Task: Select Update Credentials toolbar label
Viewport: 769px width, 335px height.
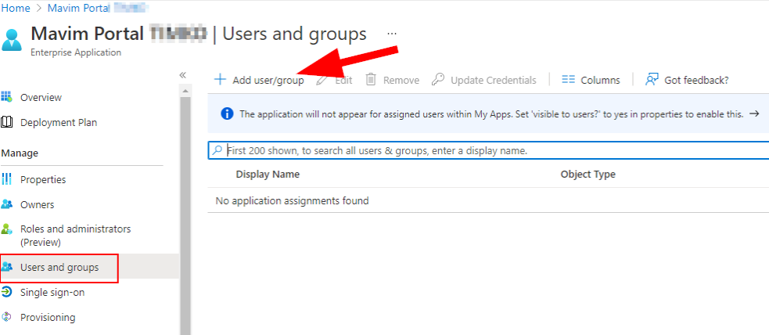Action: coord(494,80)
